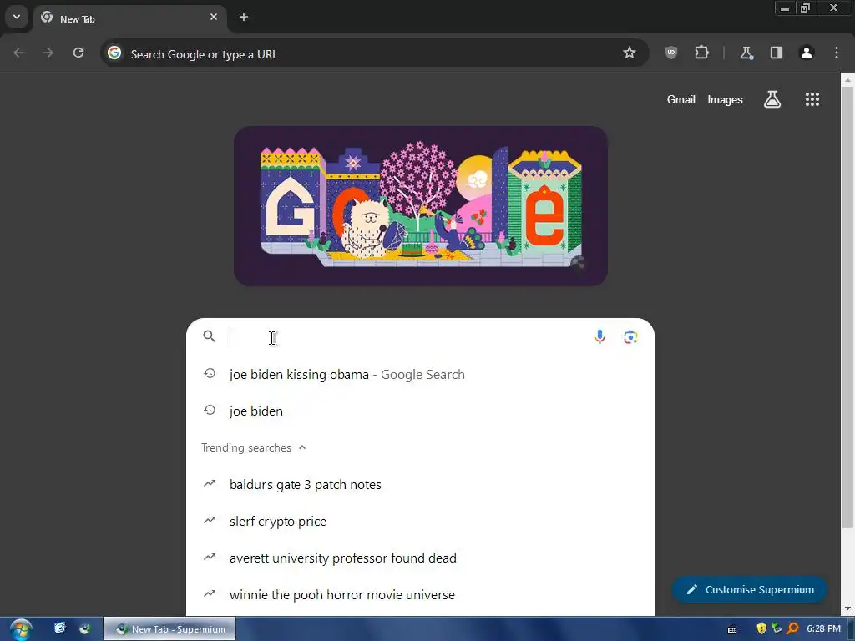Reload the current page
The width and height of the screenshot is (855, 641).
coord(78,53)
